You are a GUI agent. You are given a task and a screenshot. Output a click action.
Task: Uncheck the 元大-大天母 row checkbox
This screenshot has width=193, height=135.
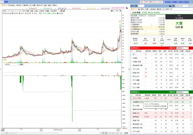coord(131,98)
